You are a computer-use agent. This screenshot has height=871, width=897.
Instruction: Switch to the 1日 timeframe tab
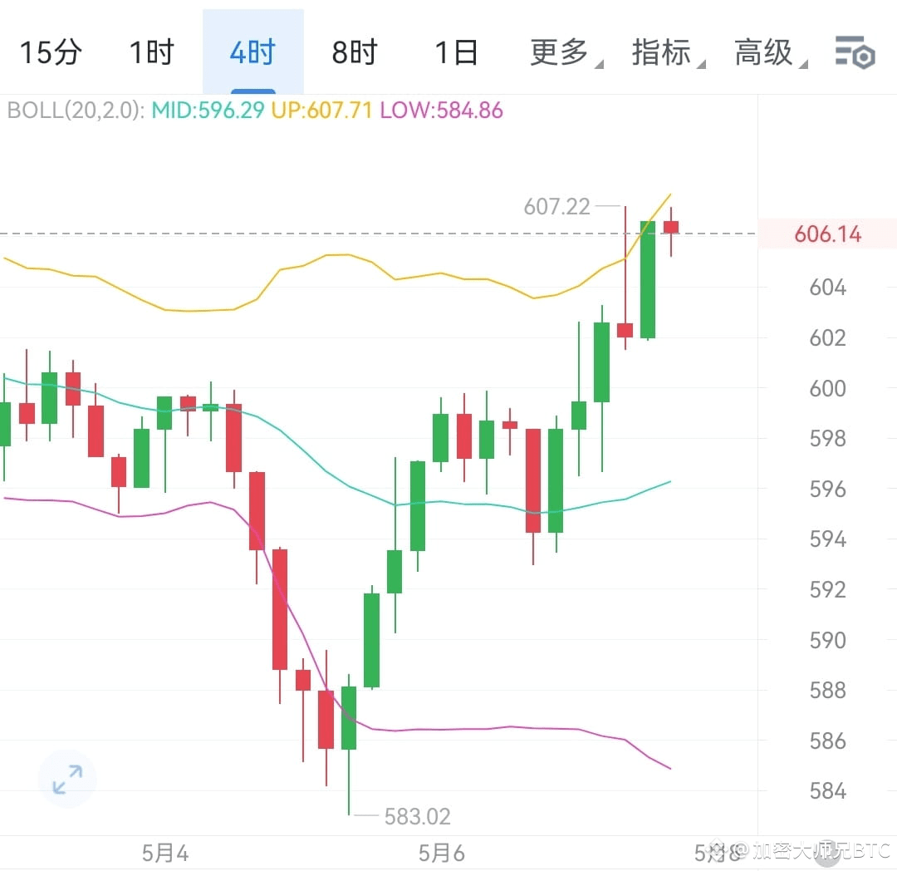pos(454,52)
